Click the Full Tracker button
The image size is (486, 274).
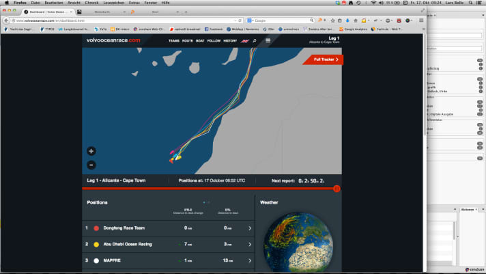(x=324, y=59)
